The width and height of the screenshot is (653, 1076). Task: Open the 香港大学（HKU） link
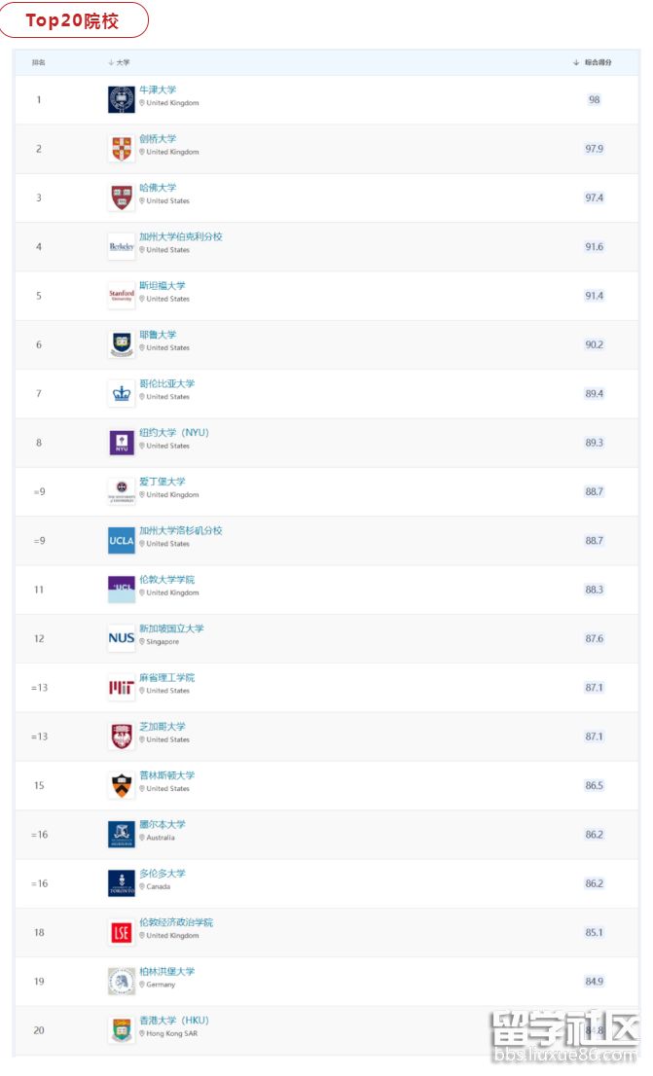(174, 1021)
